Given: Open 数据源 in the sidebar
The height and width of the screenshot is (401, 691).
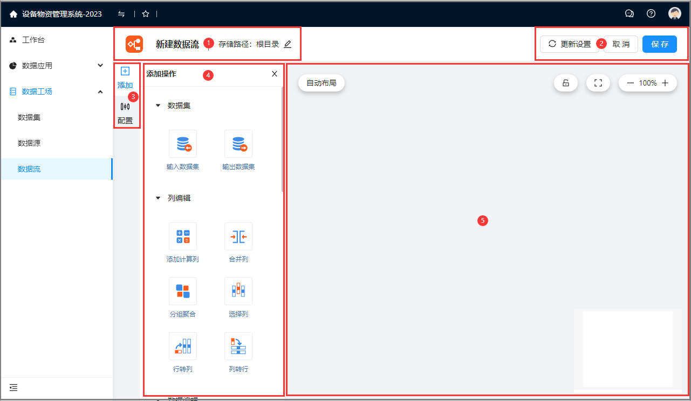Looking at the screenshot, I should click(x=29, y=143).
